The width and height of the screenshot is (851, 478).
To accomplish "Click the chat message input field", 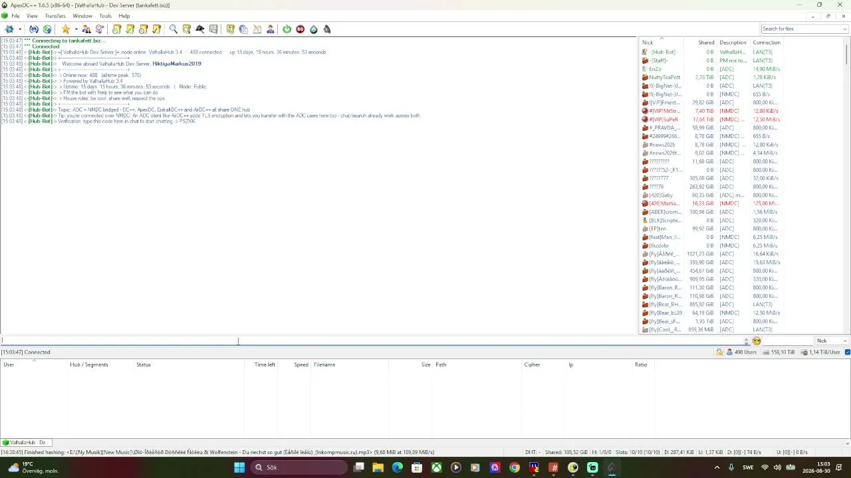I will pyautogui.click(x=371, y=341).
